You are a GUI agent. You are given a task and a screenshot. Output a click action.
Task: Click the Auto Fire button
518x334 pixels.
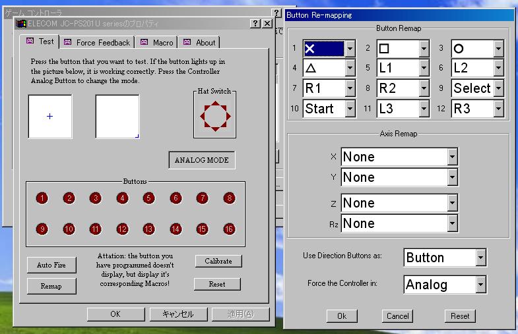[x=51, y=265]
